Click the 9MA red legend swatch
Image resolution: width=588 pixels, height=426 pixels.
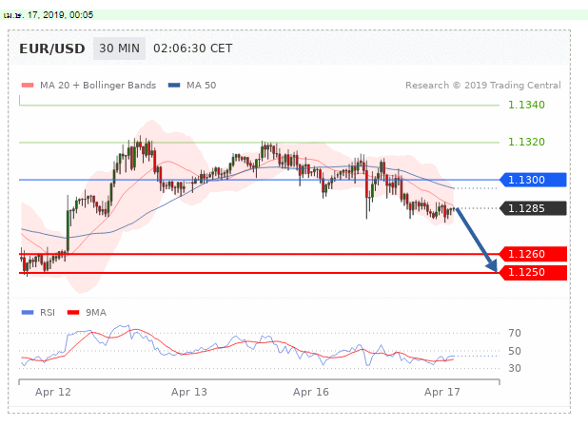pos(73,313)
